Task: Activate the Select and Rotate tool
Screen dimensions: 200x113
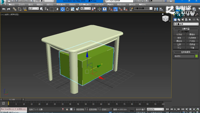Action: point(68,9)
